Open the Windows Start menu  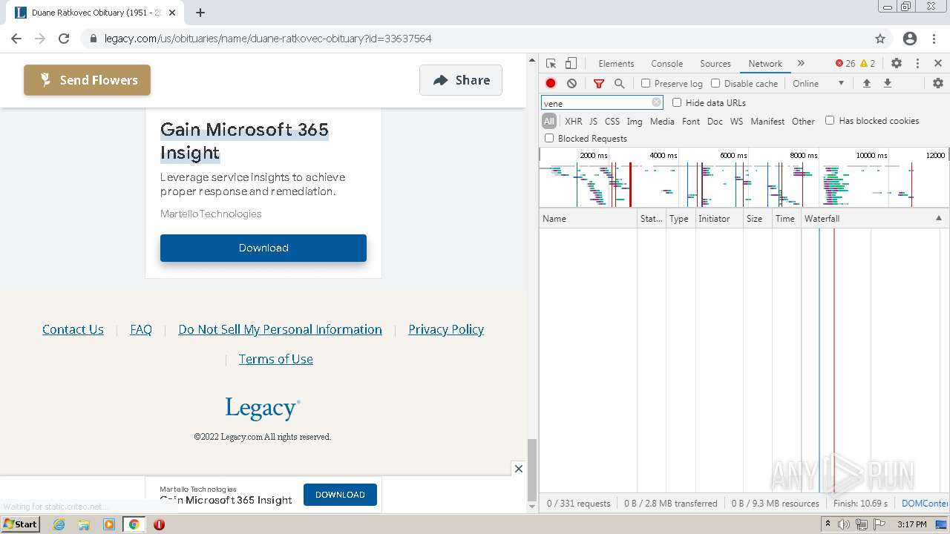[x=21, y=524]
